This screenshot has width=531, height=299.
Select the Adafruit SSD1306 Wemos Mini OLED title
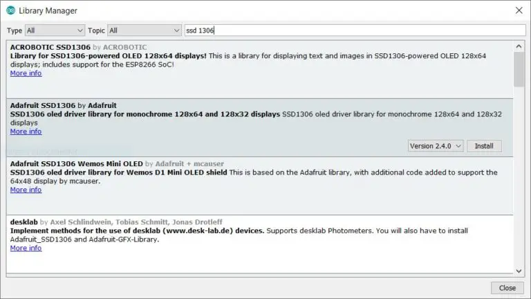click(x=77, y=164)
